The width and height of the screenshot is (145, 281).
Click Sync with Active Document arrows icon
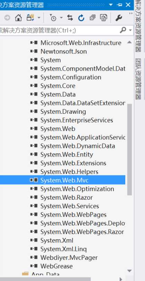pos(70,18)
